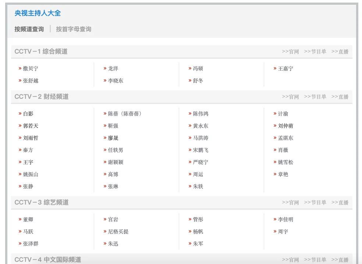Select host 黄永东
362x264 pixels.
(200, 126)
